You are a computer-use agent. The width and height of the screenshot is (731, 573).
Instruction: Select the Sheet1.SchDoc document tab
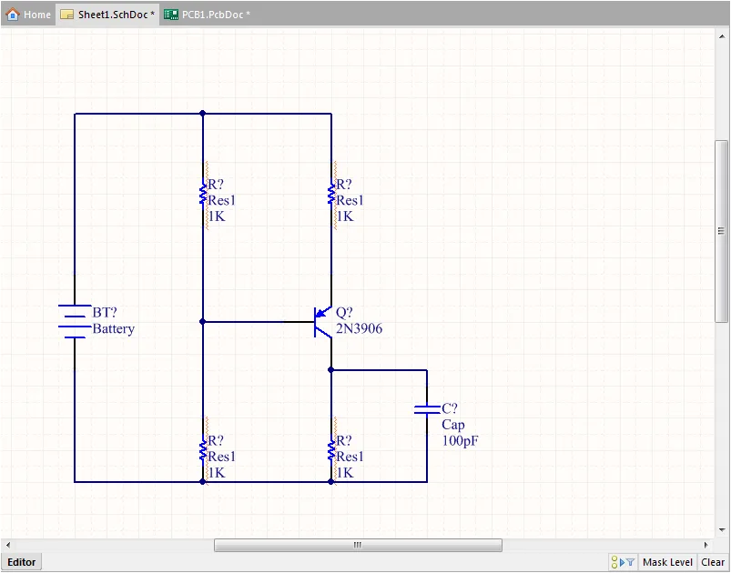coord(107,15)
